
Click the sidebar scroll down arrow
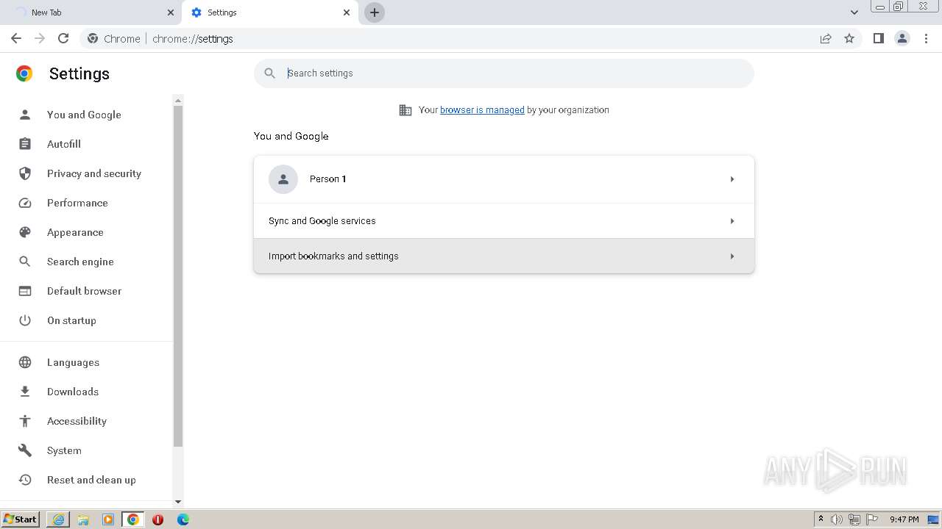pyautogui.click(x=177, y=502)
